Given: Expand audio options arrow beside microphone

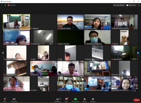Looking at the screenshot, I should pos(8,99).
